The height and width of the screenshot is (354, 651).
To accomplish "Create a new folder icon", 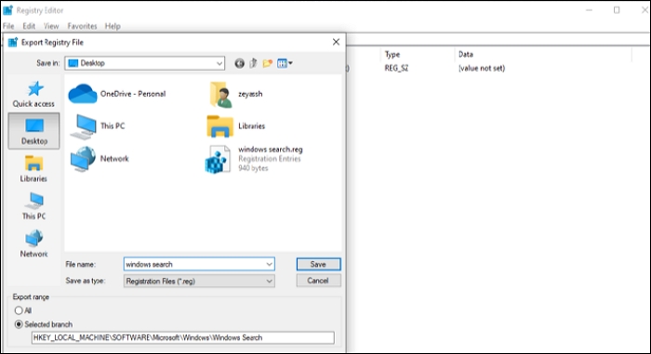I will click(x=268, y=63).
